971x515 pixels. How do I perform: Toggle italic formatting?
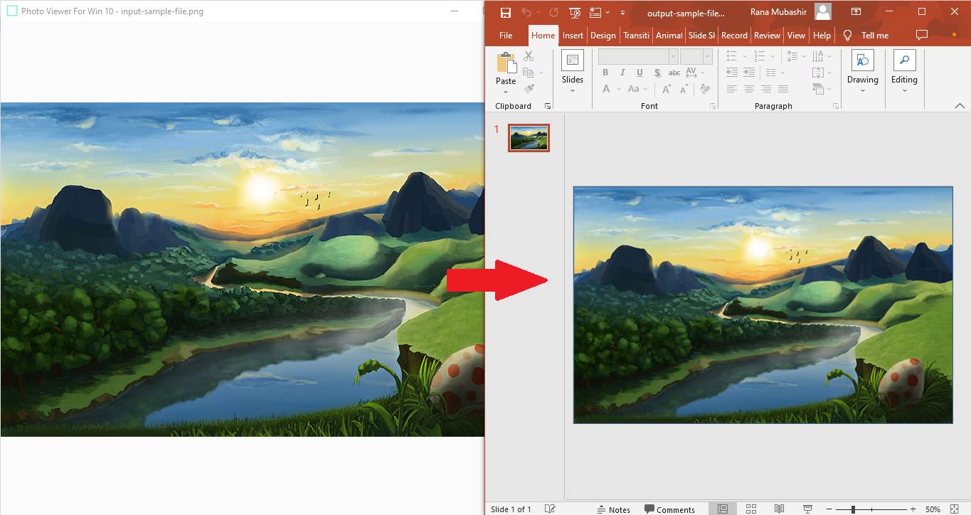point(622,72)
